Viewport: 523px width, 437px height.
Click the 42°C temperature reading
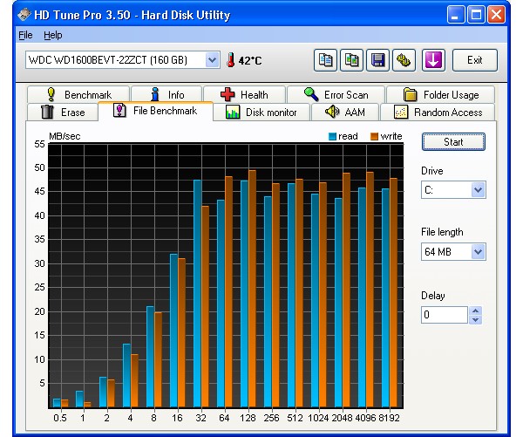(x=250, y=61)
